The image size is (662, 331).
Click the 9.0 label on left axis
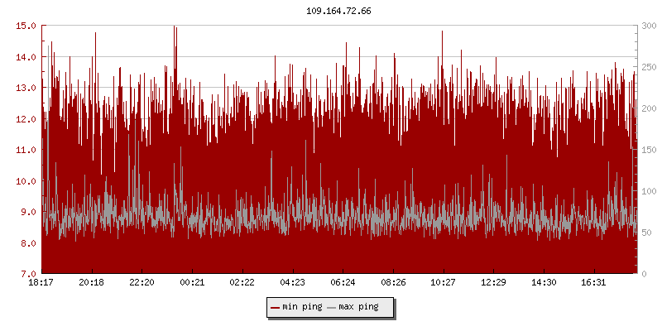[26, 212]
